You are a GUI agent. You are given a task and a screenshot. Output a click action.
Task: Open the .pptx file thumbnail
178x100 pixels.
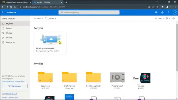click(141, 78)
